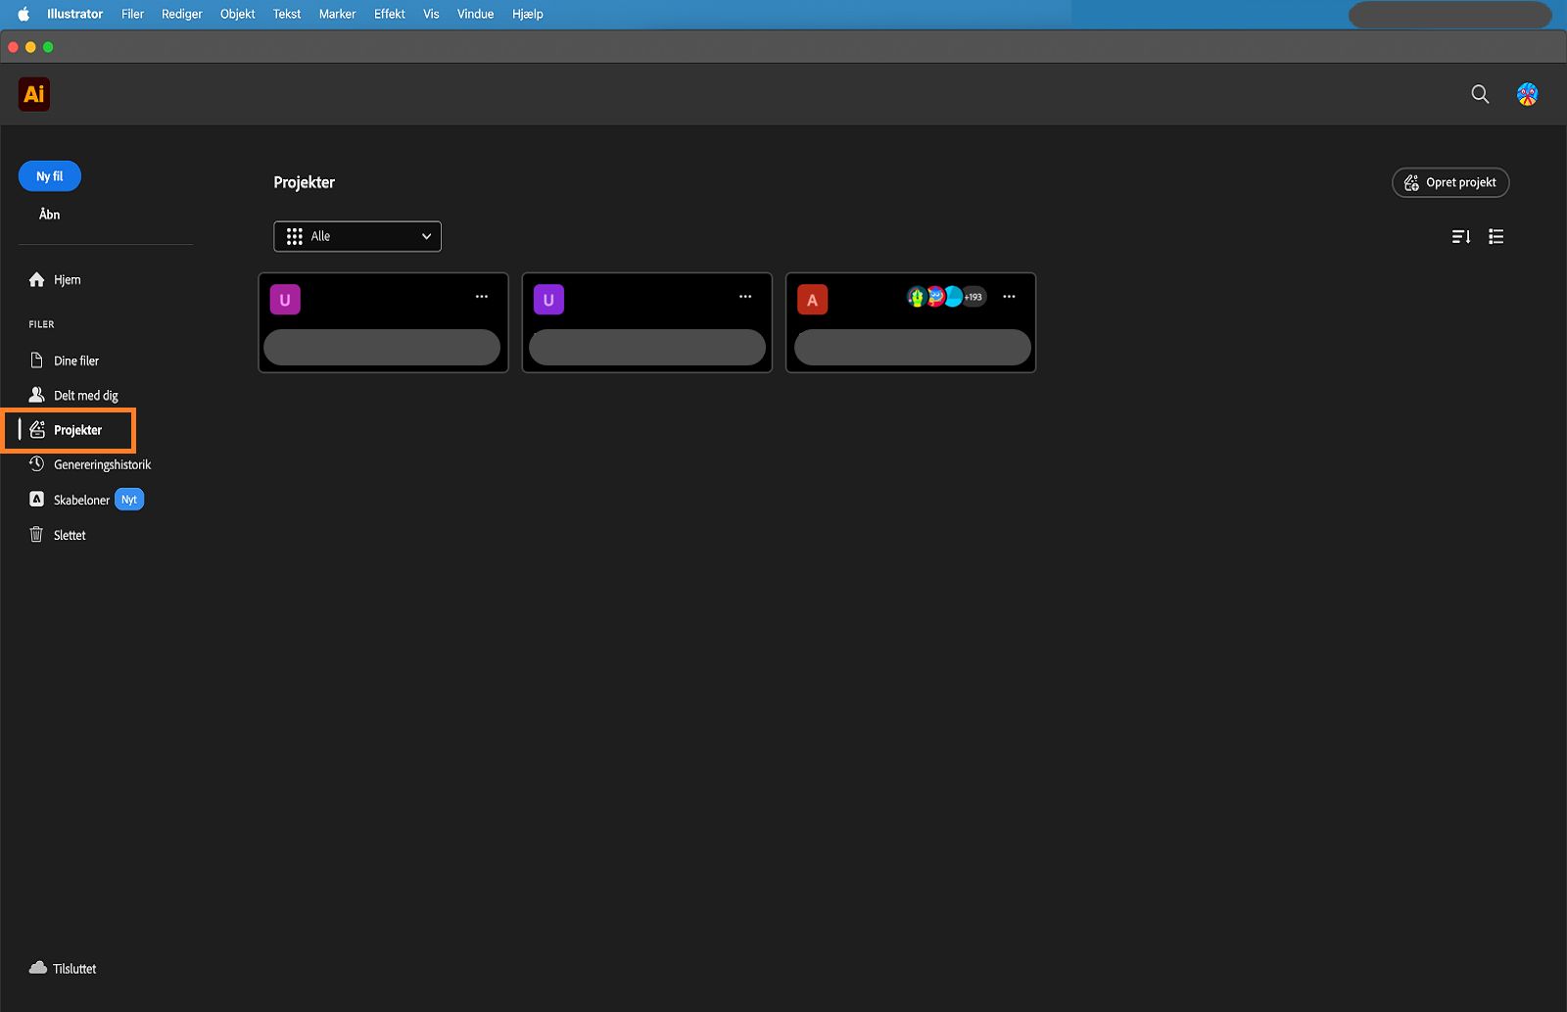Click the Illustrator Ai logo icon
Viewport: 1567px width, 1012px height.
34,94
